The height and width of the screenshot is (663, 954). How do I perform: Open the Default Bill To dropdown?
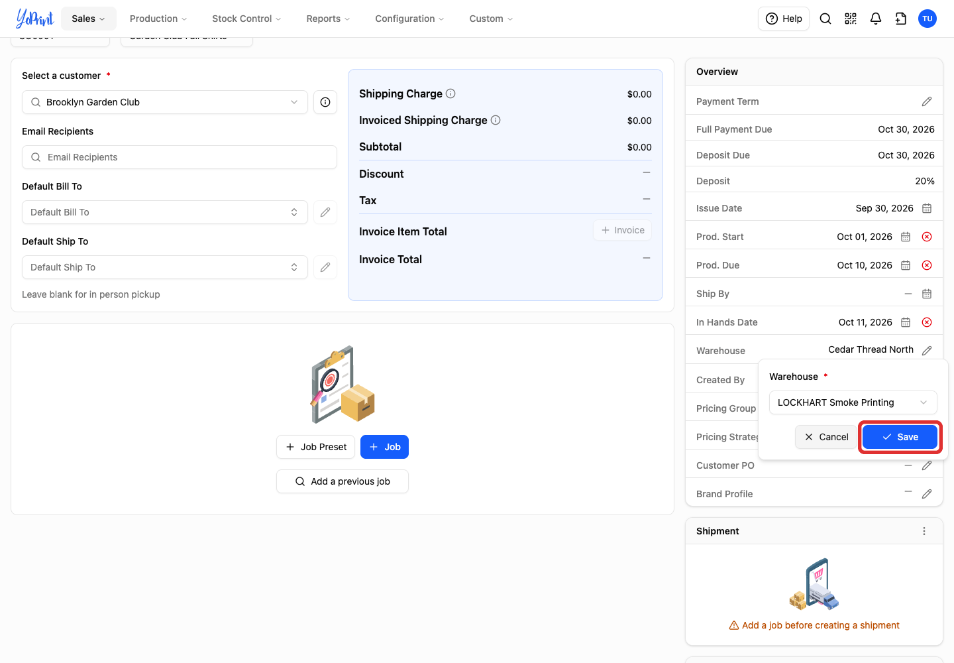[165, 212]
